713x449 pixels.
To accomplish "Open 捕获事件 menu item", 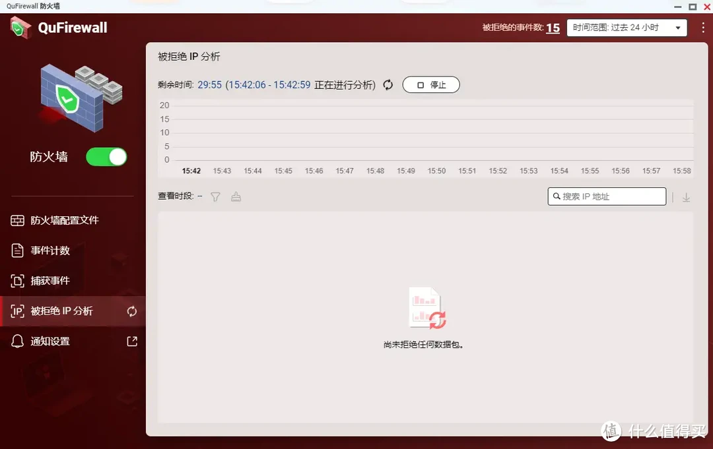I will pyautogui.click(x=73, y=281).
